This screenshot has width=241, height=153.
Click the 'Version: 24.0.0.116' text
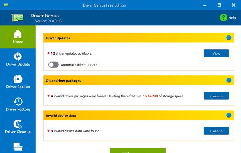(48, 21)
